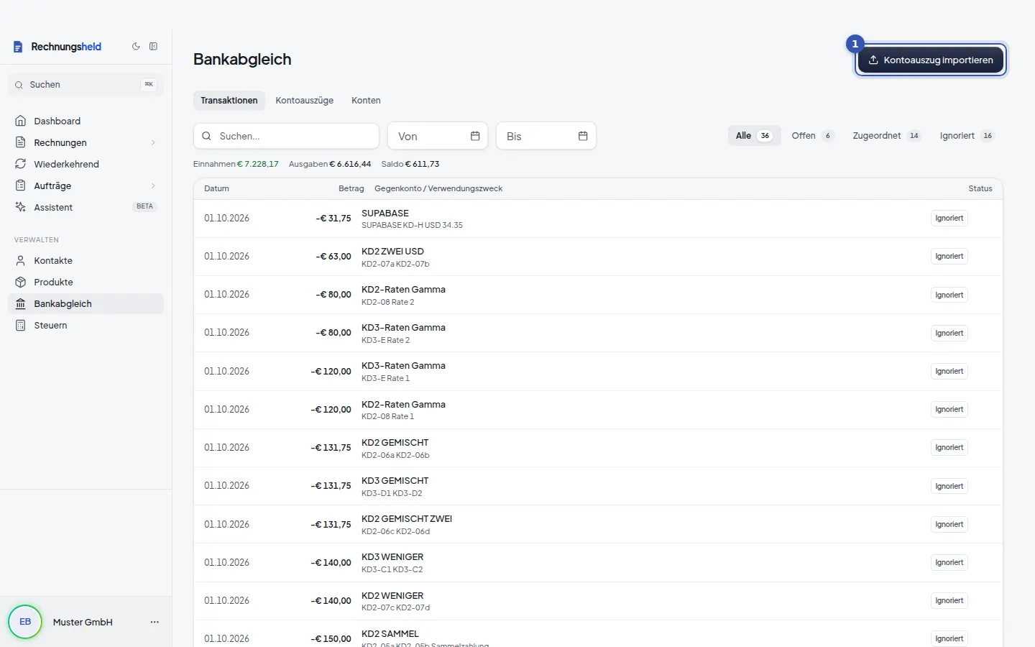The height and width of the screenshot is (647, 1035).
Task: Switch to the Kontoauszüge tab
Action: tap(304, 101)
